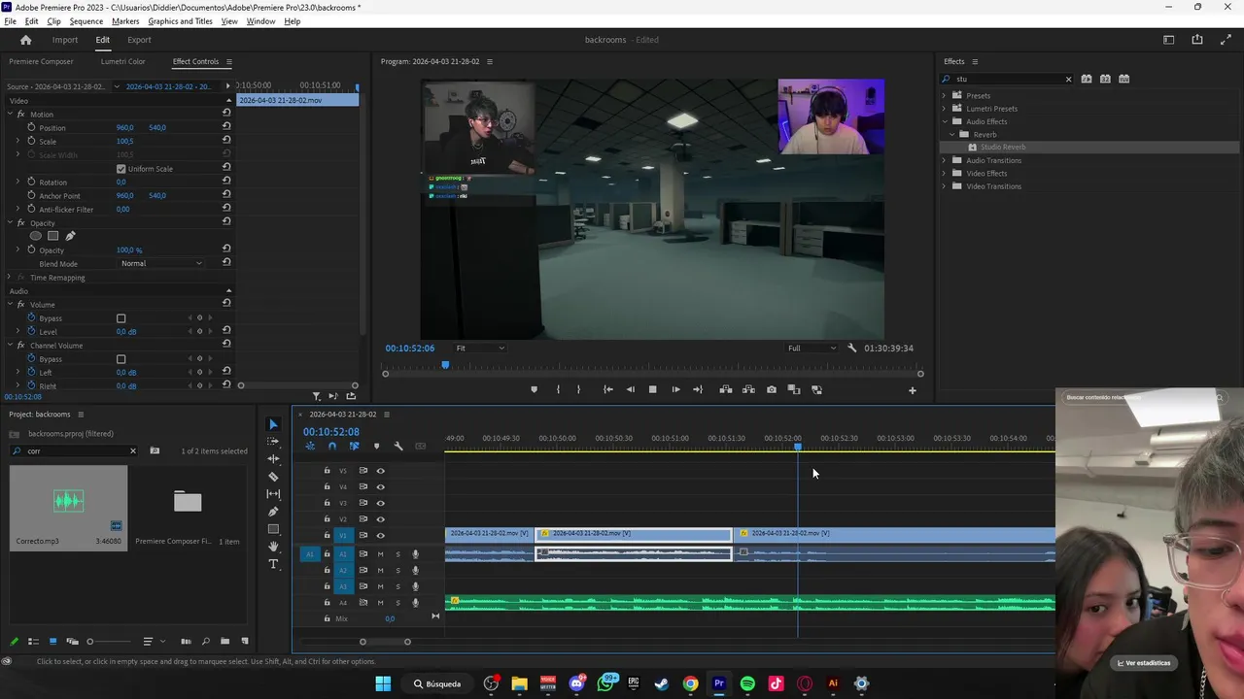Select the Studio Reverb effect
Screen dimensions: 1244x699
click(x=1002, y=148)
